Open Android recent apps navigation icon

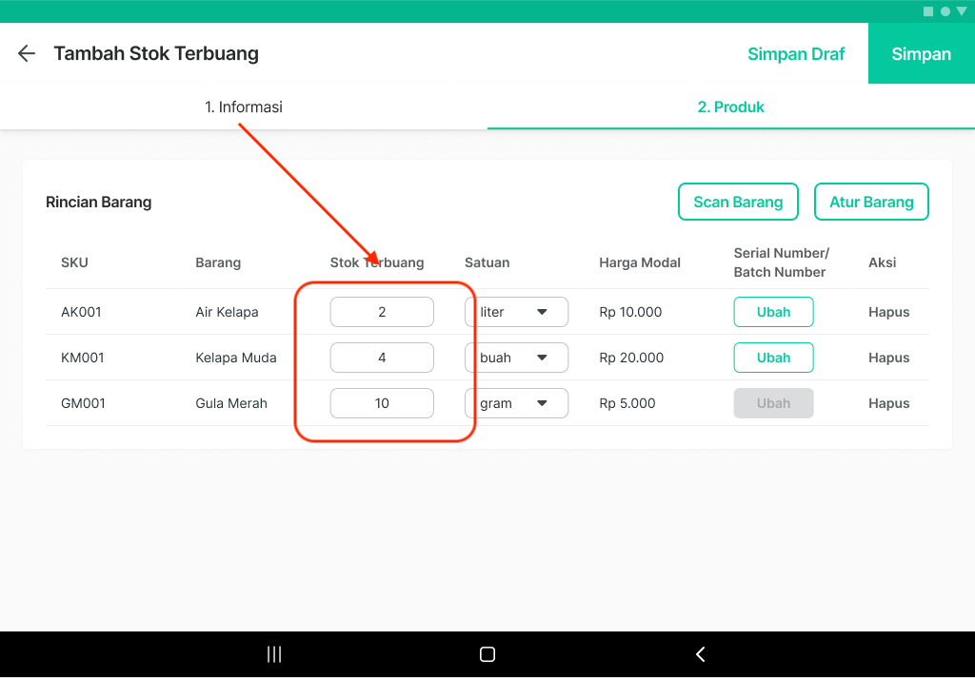pyautogui.click(x=274, y=654)
